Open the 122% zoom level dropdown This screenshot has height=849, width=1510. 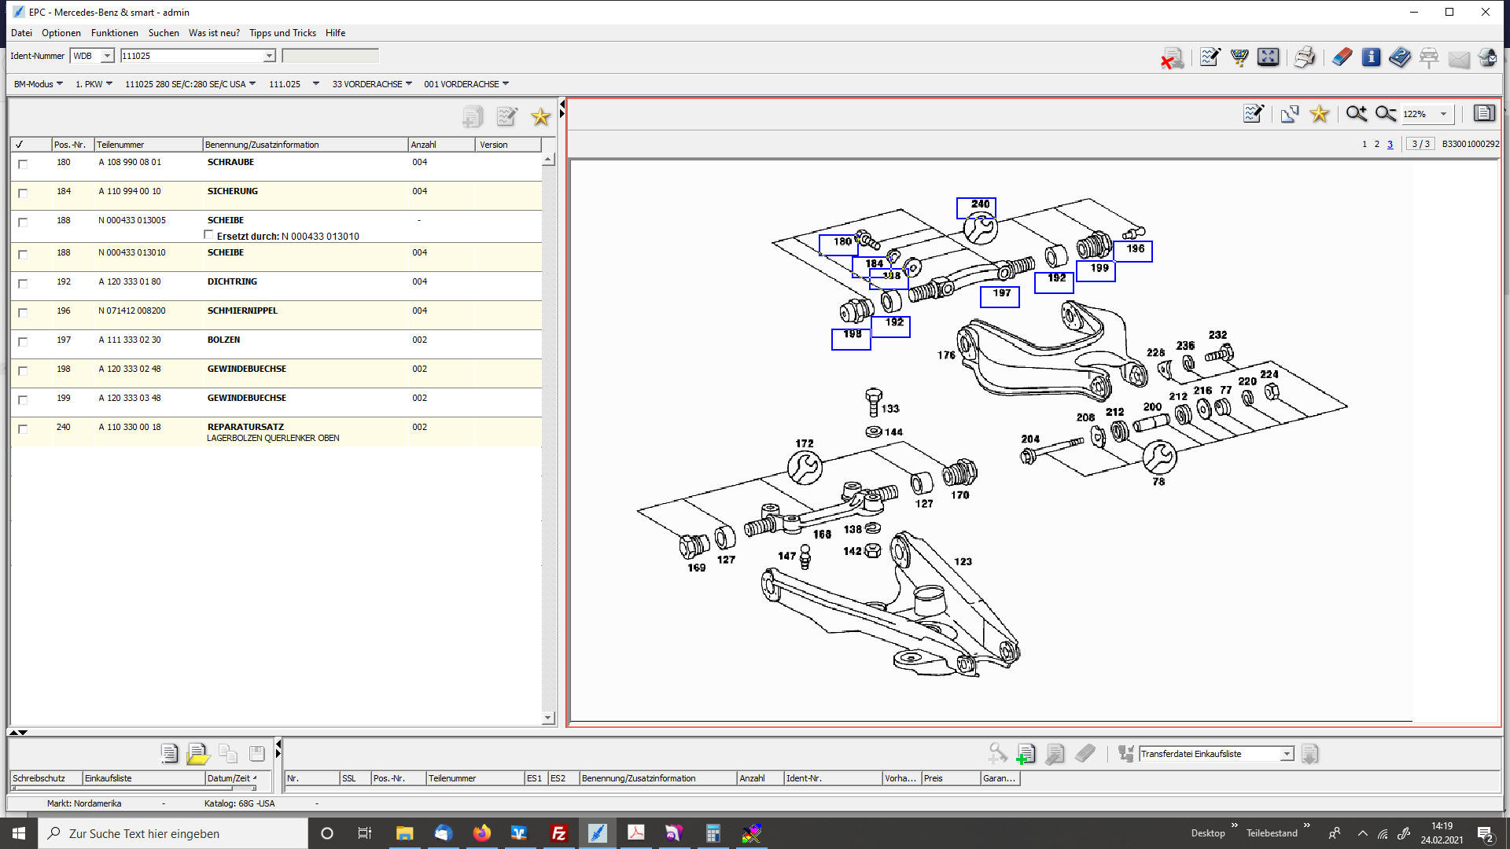pyautogui.click(x=1443, y=114)
